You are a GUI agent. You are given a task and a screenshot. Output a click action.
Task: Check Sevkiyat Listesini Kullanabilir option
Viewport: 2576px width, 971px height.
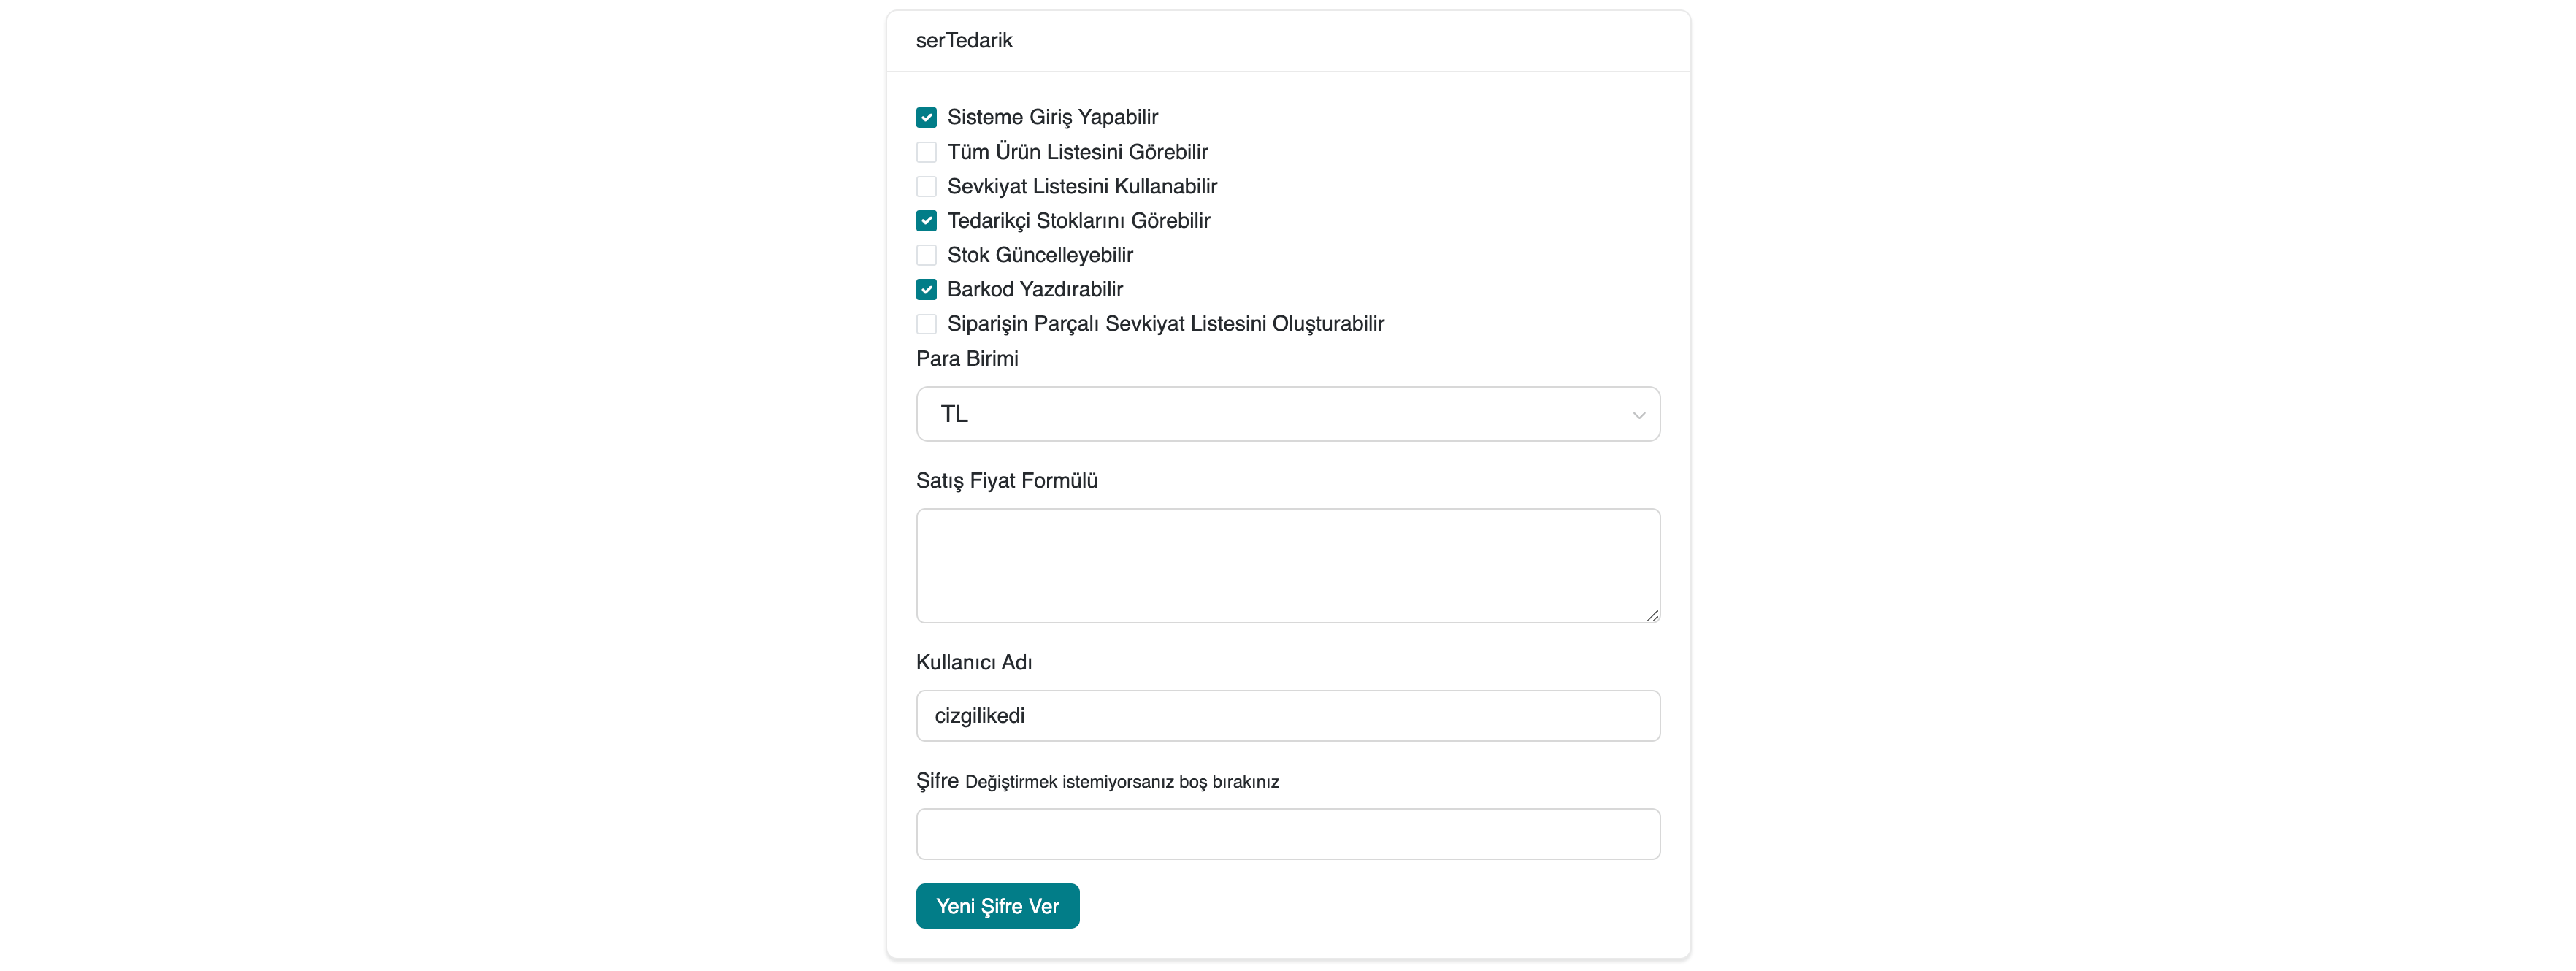[x=926, y=187]
